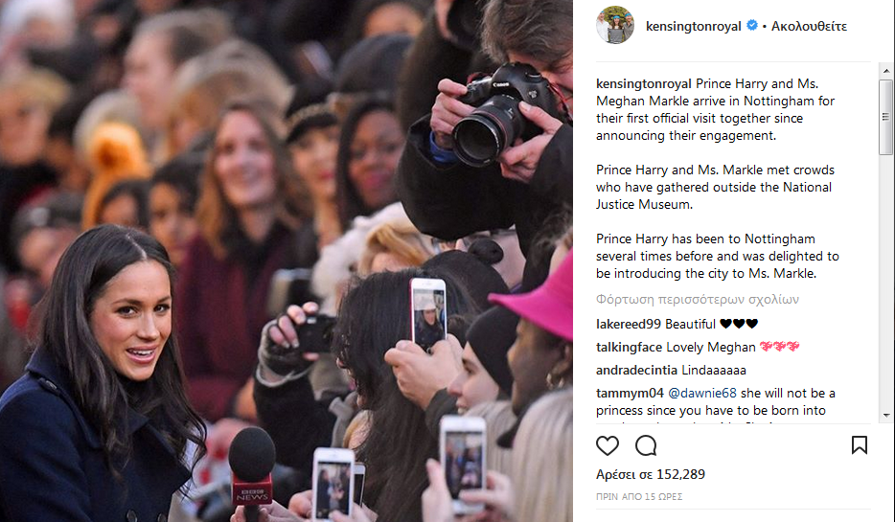
Task: Click the main post photo
Action: tap(286, 261)
